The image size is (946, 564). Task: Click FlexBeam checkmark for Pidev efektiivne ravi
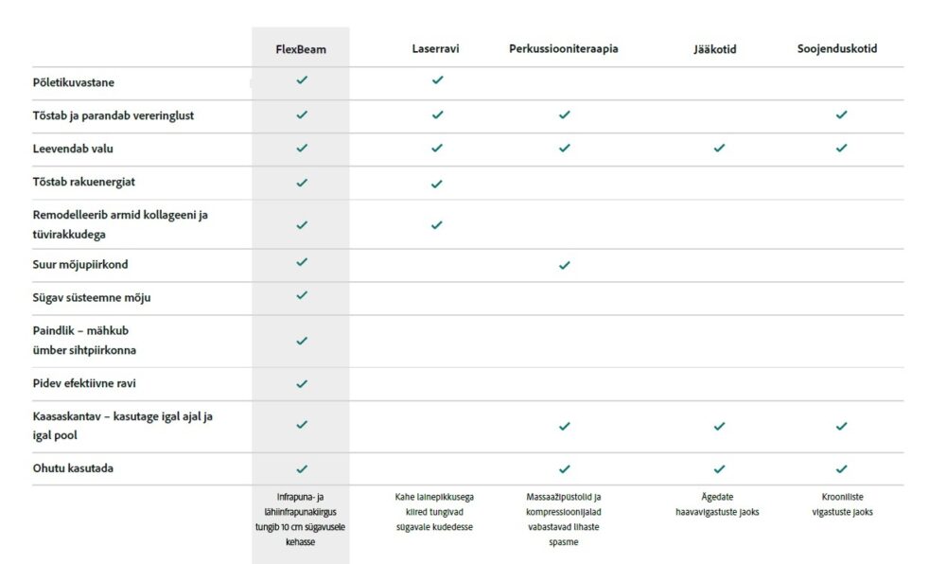click(302, 383)
